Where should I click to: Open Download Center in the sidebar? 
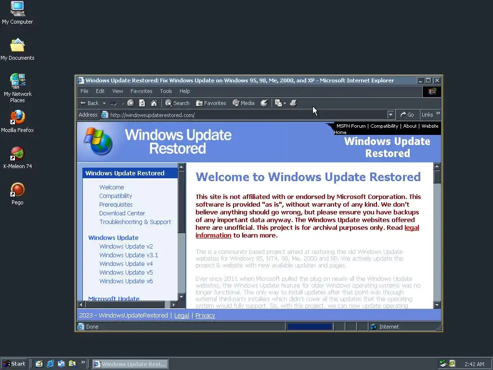click(x=122, y=213)
